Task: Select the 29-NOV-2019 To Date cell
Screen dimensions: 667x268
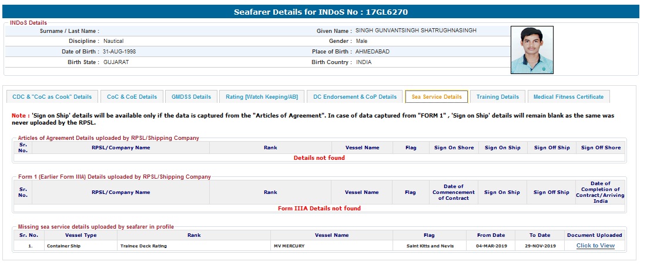Action: point(540,246)
